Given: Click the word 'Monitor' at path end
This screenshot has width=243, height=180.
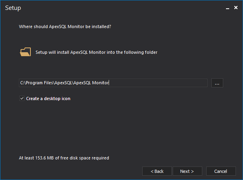Looking at the screenshot, I should coord(100,83).
